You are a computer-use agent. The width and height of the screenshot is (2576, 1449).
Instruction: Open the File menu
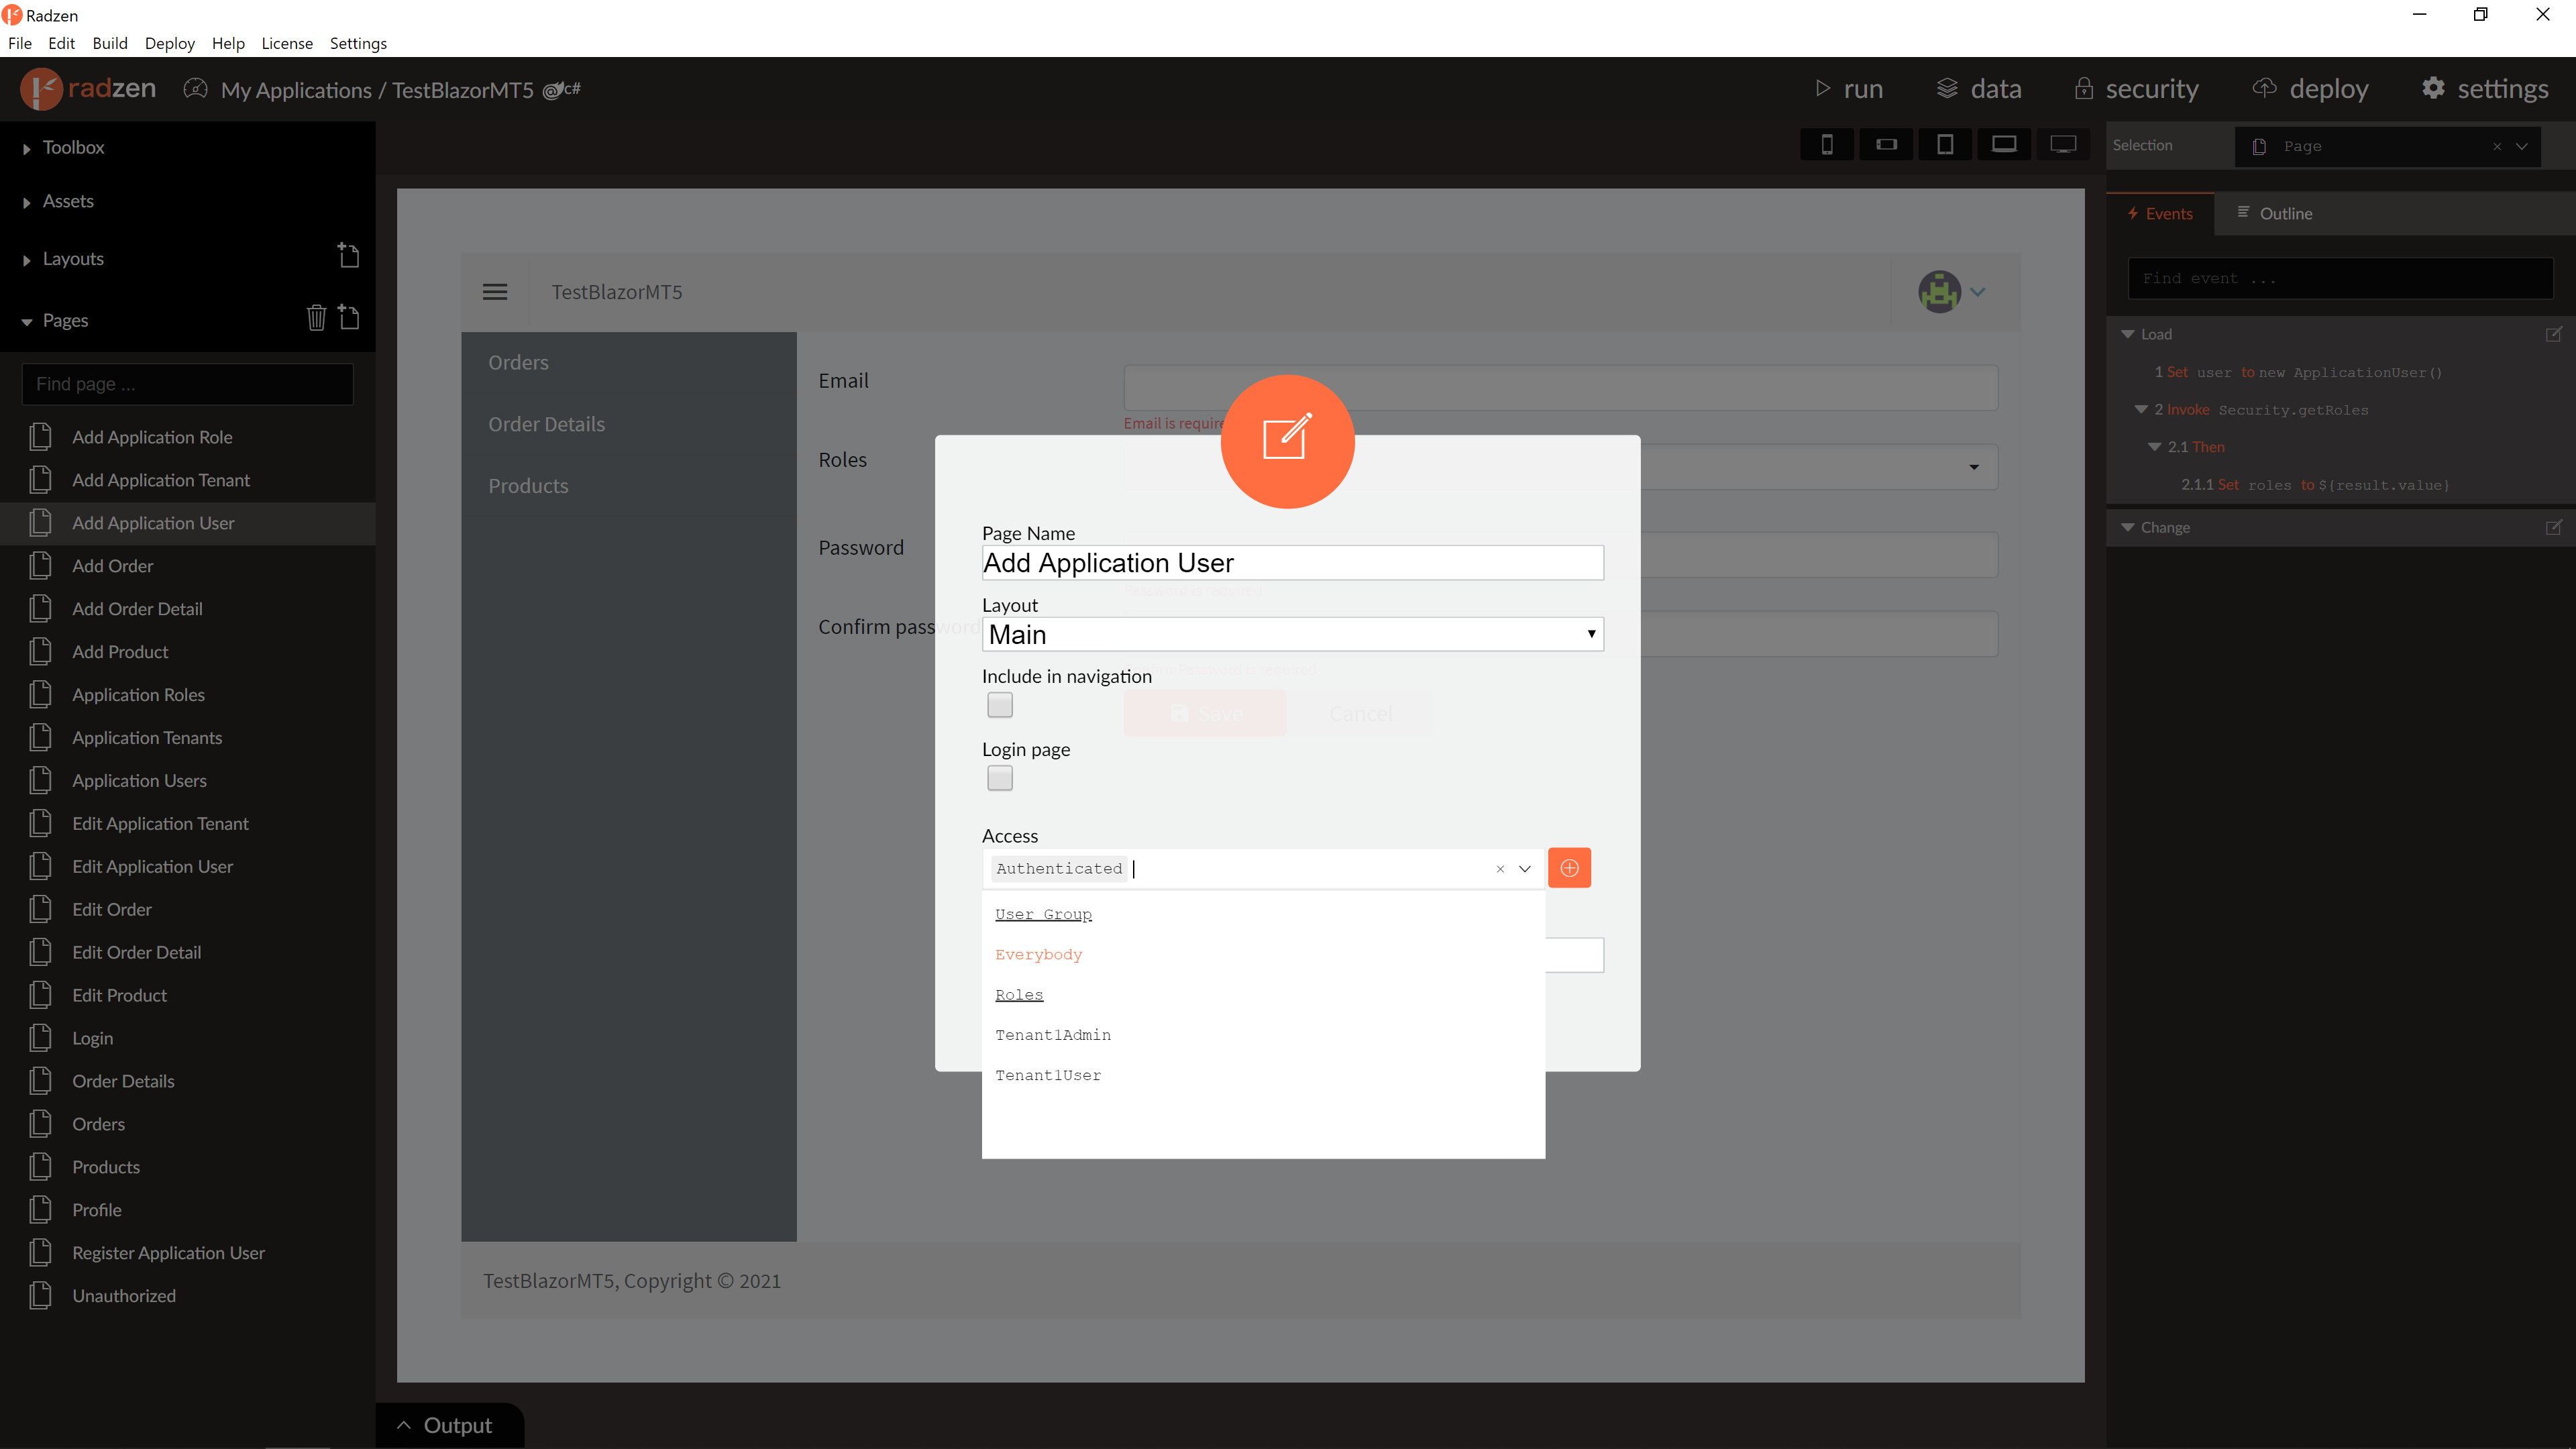click(x=19, y=43)
